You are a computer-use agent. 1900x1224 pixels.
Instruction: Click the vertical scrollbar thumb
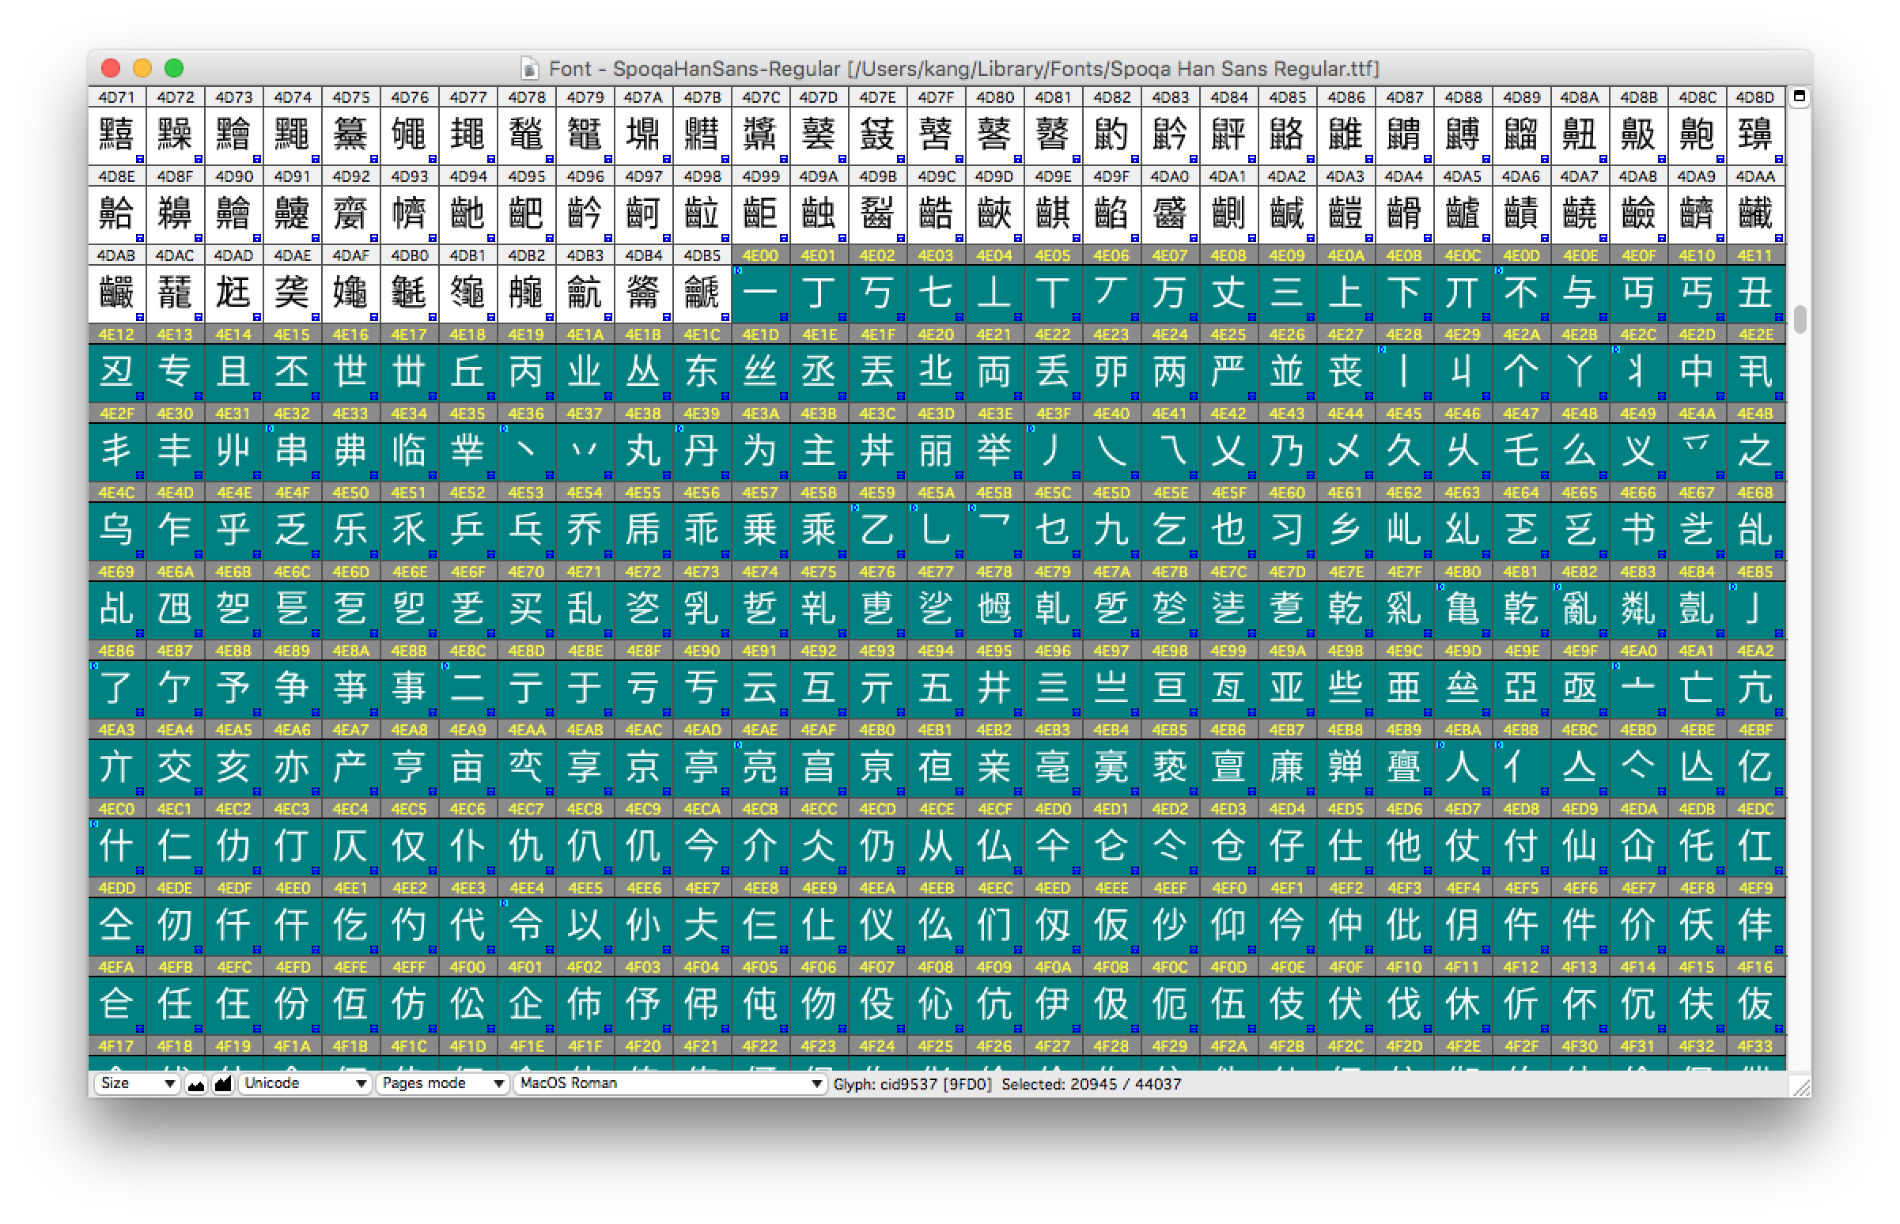point(1800,319)
